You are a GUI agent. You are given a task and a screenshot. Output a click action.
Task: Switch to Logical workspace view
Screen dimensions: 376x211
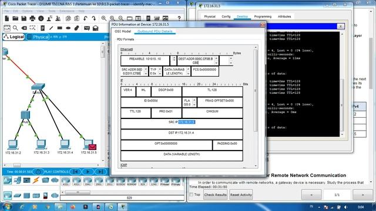point(14,37)
